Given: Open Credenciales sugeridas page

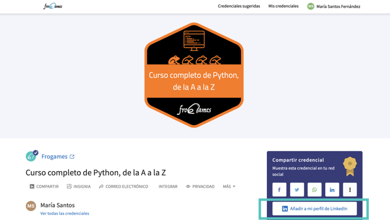Looking at the screenshot, I should click(x=239, y=6).
